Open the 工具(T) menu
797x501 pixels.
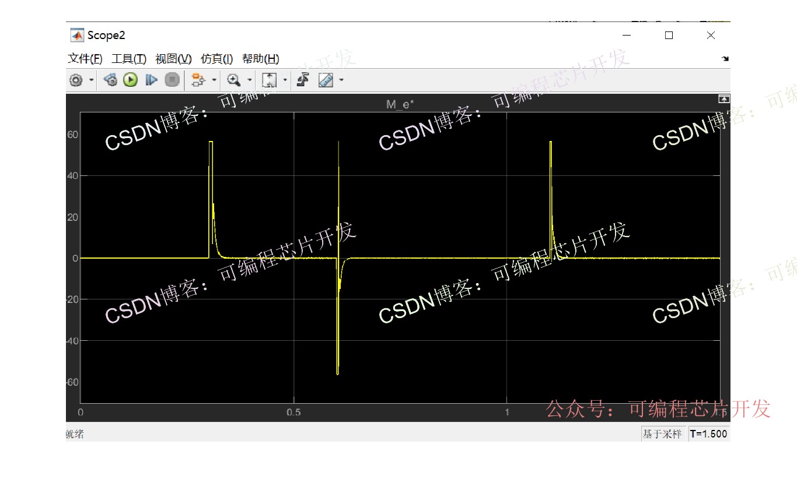[x=129, y=59]
